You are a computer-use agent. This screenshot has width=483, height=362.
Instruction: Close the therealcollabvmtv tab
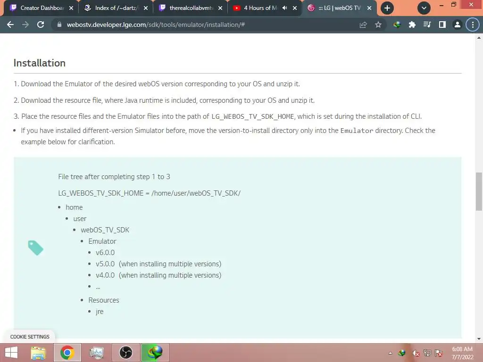tap(220, 8)
